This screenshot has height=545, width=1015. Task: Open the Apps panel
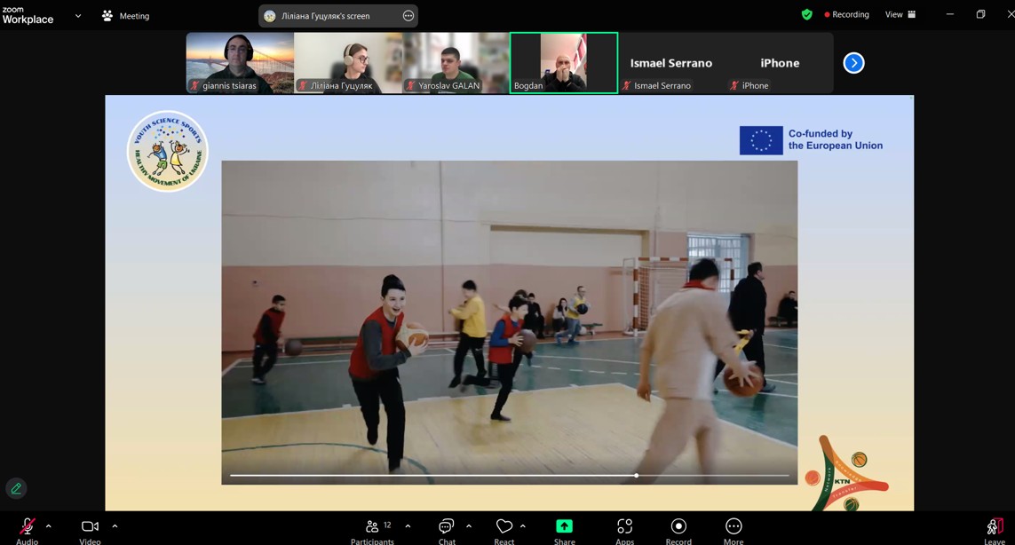pos(624,530)
